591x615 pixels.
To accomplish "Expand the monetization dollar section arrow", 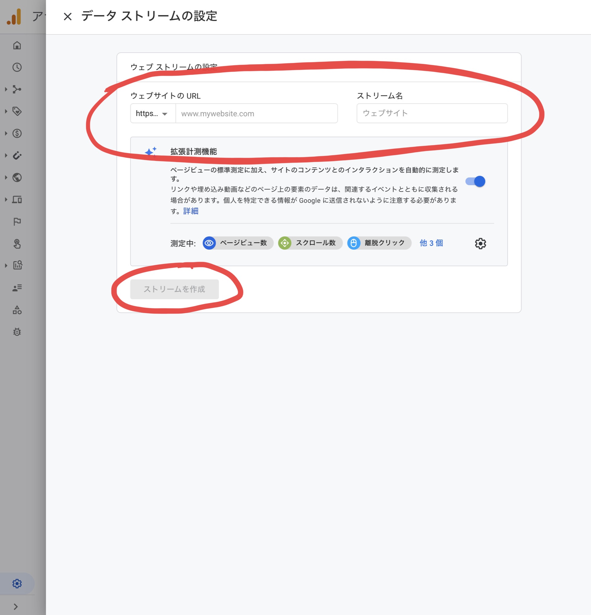I will click(x=6, y=133).
